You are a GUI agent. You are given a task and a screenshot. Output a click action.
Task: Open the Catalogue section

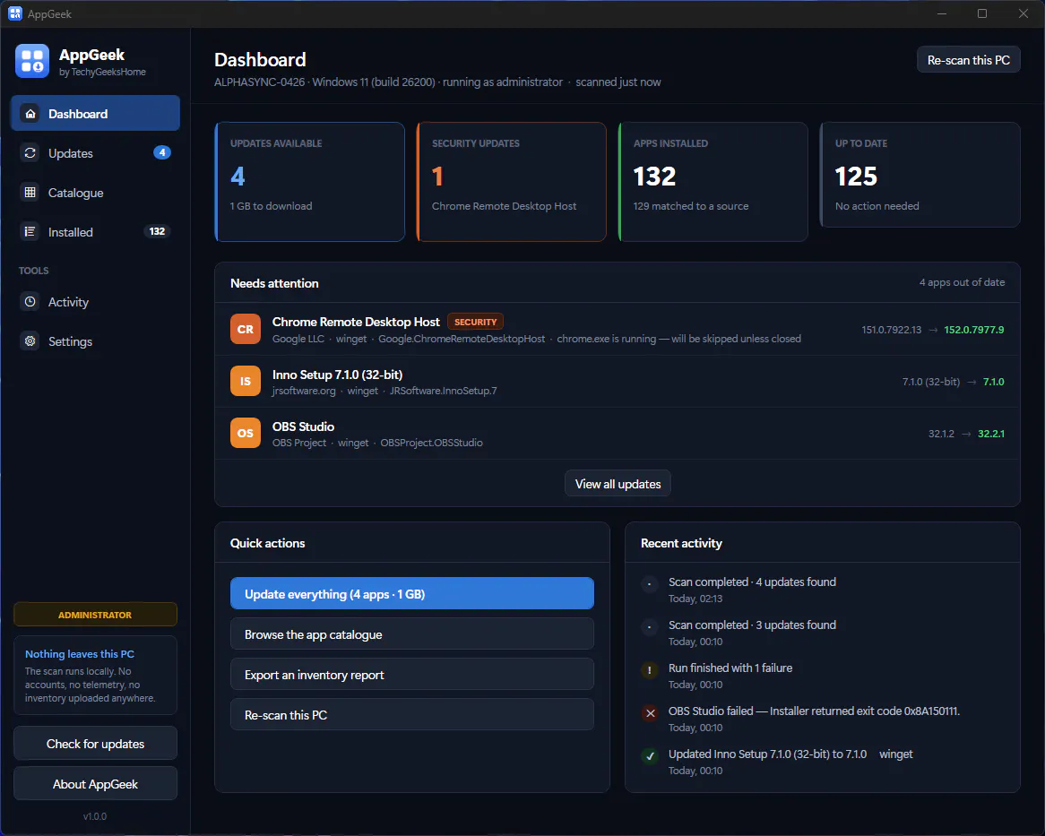pyautogui.click(x=95, y=193)
